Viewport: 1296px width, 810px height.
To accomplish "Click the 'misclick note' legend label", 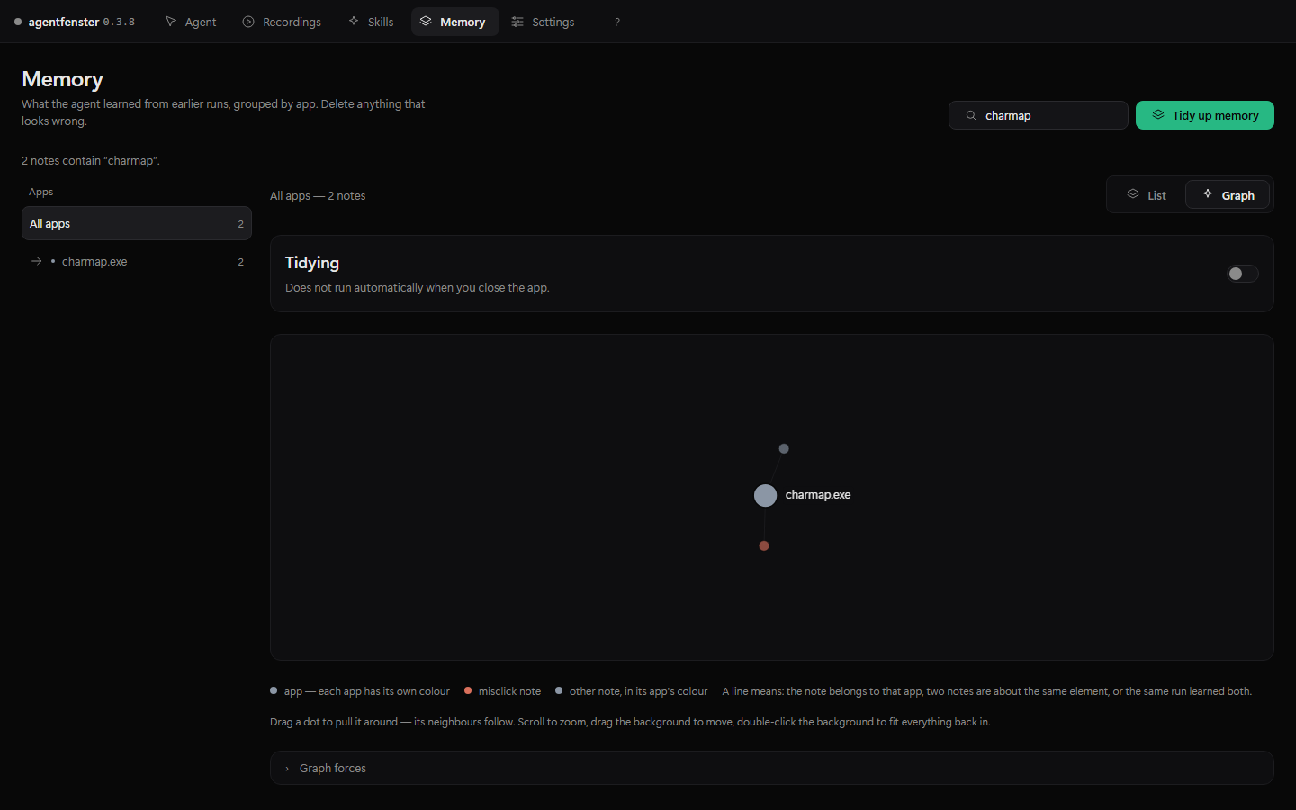I will [x=509, y=691].
